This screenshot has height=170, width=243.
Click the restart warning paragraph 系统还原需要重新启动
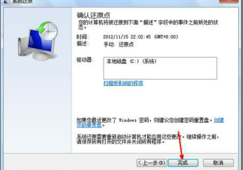pyautogui.click(x=148, y=139)
